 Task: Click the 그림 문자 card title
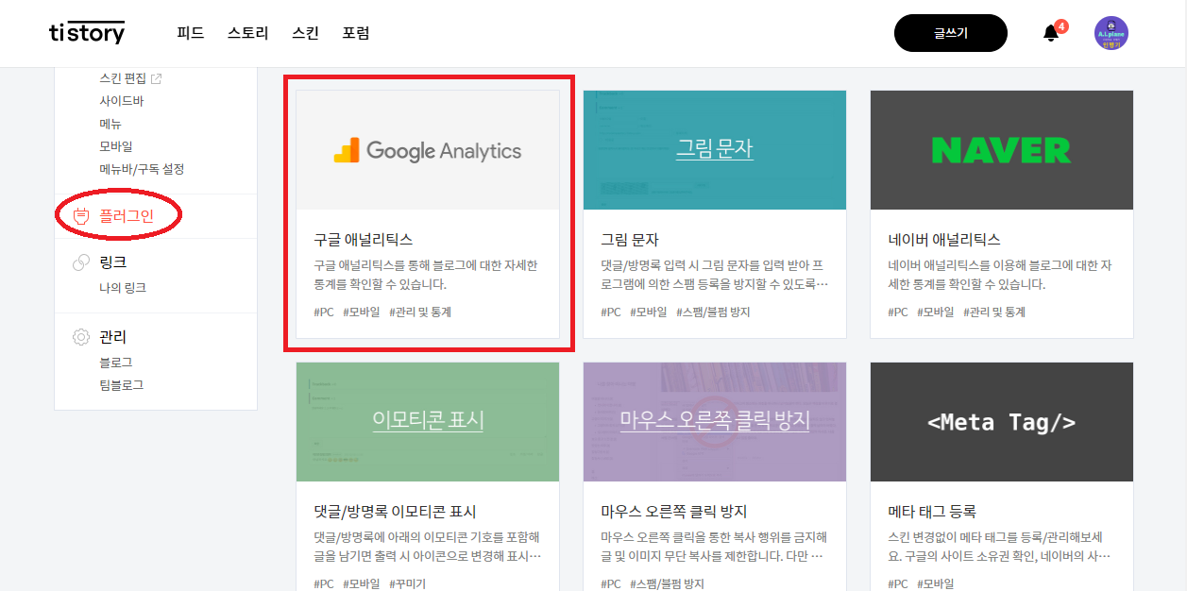pyautogui.click(x=630, y=240)
